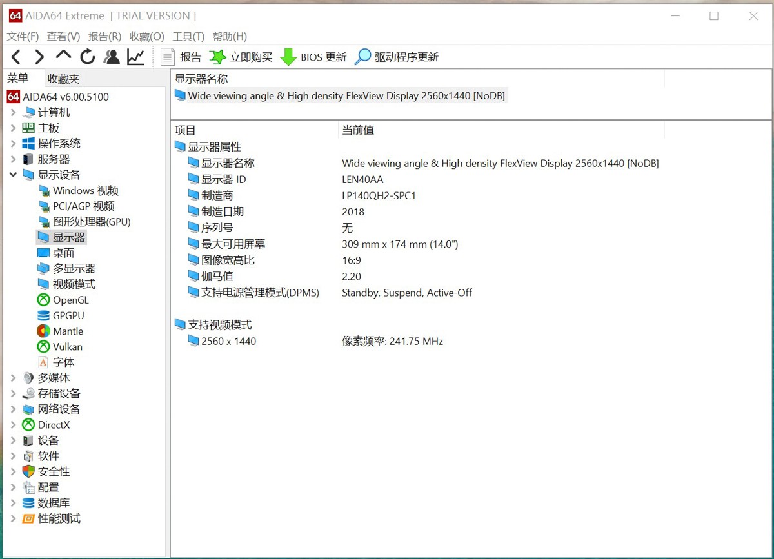Go up one level with the Up arrow
The image size is (774, 559).
tap(63, 55)
